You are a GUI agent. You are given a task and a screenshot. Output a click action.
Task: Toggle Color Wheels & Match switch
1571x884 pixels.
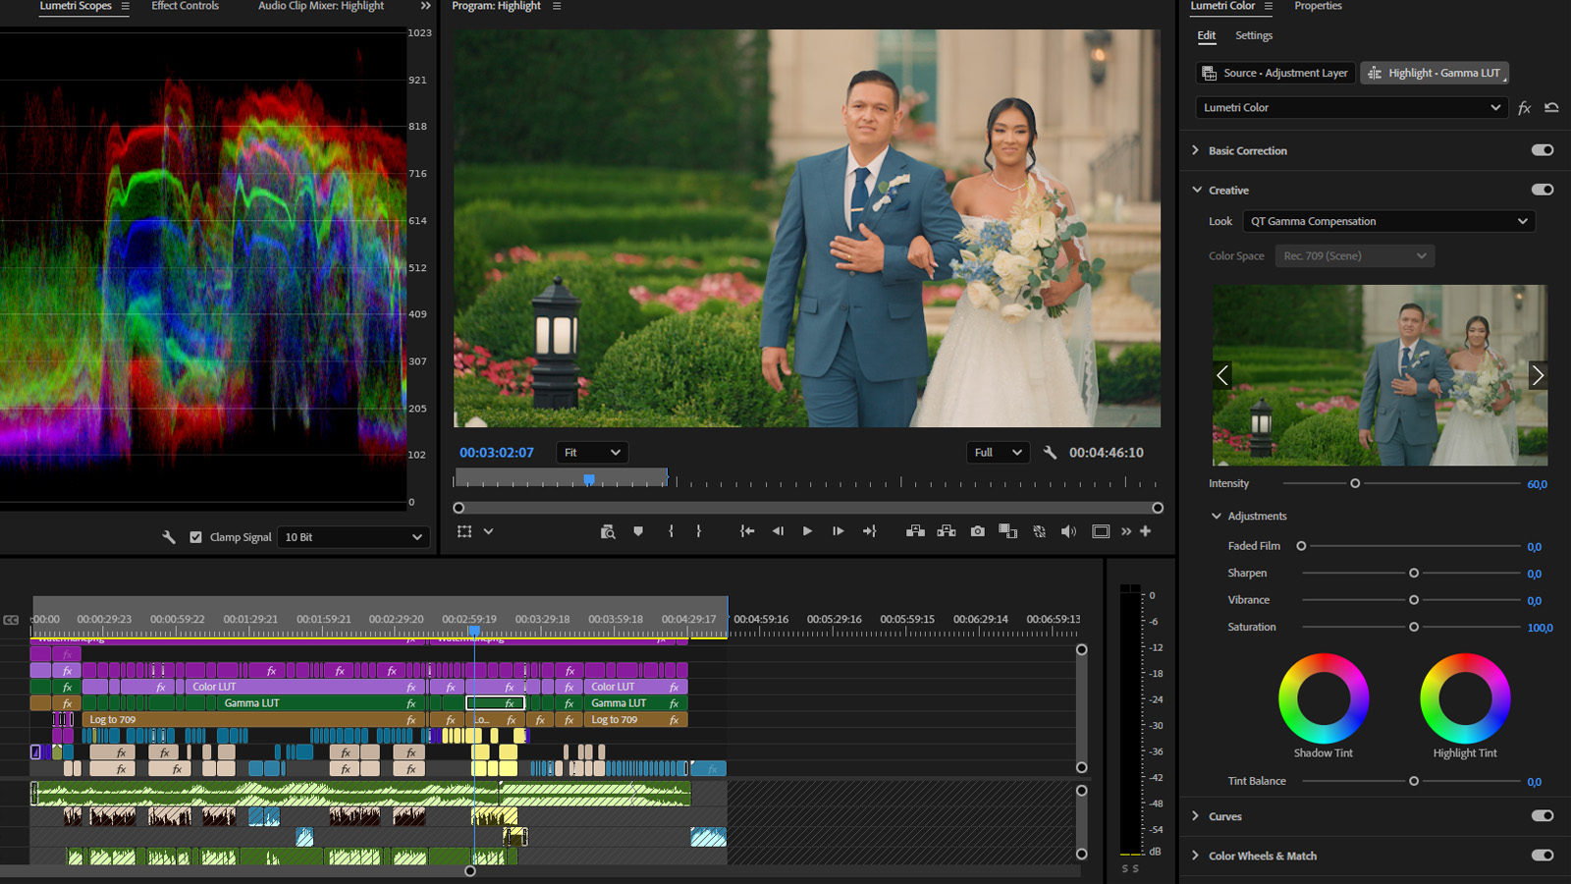[x=1543, y=855]
